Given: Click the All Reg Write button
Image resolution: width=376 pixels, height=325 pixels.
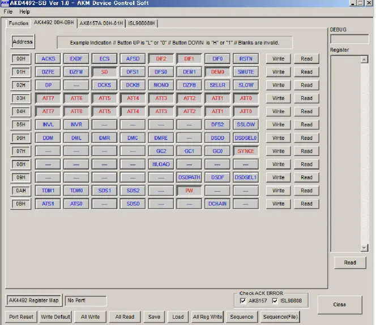Looking at the screenshot, I should pyautogui.click(x=207, y=317).
